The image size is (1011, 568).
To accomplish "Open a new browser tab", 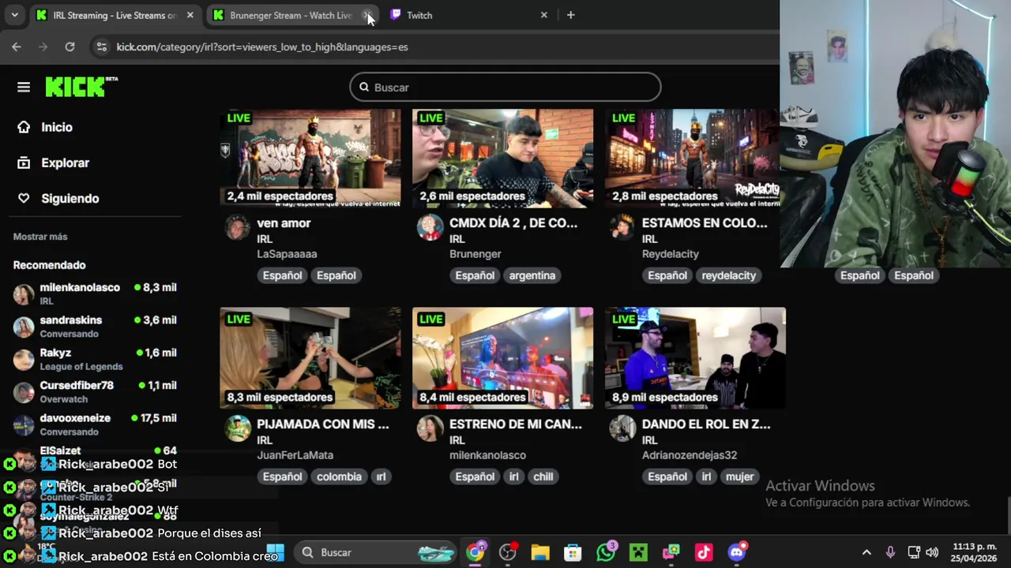I will pyautogui.click(x=570, y=15).
